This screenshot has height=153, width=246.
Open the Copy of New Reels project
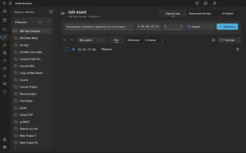32,73
